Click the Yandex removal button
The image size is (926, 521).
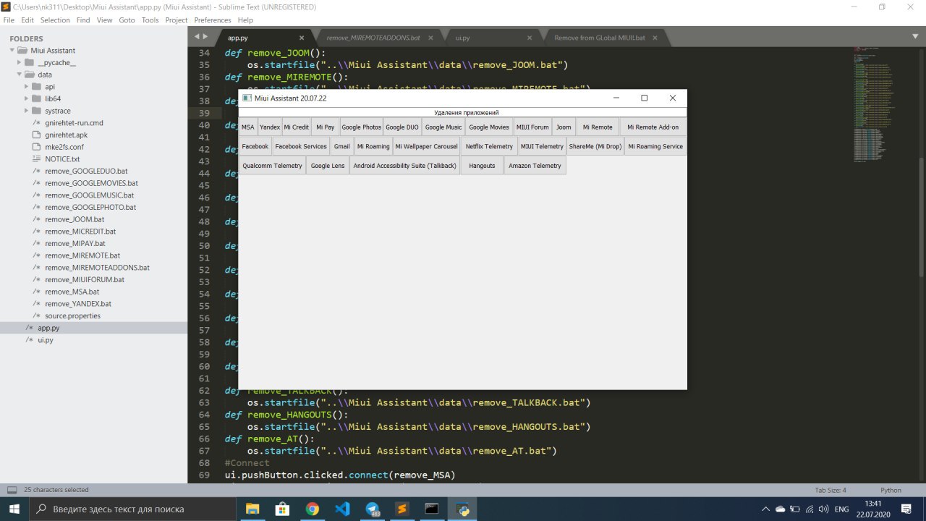[270, 127]
